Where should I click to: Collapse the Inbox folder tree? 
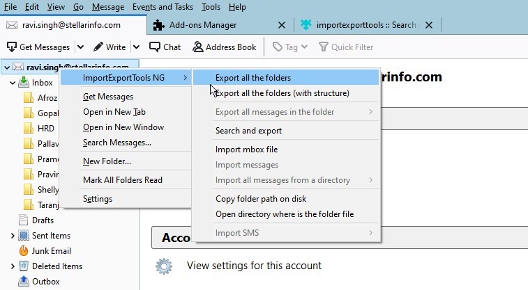pos(13,83)
